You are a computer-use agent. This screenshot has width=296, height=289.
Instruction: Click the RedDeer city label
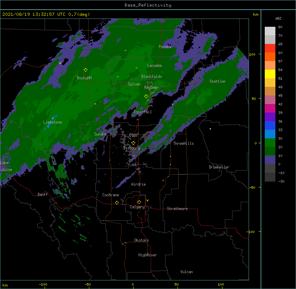tap(151, 88)
